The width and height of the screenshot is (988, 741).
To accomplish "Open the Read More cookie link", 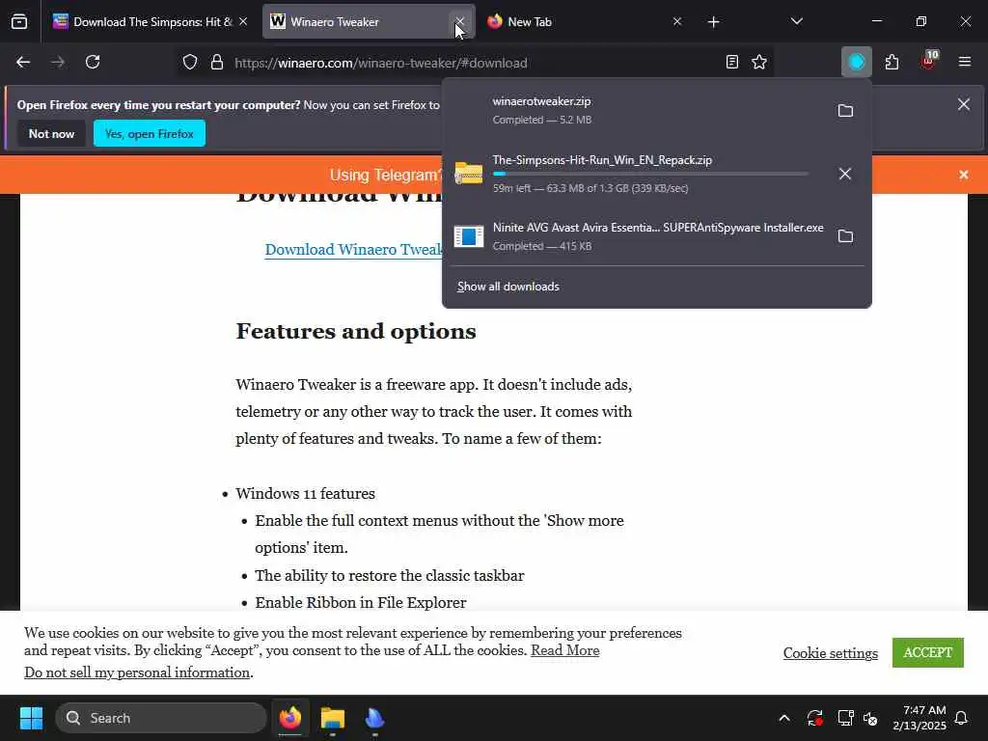I will [564, 650].
